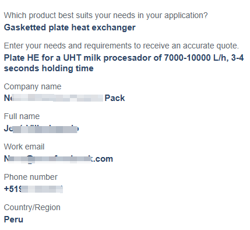Click the Company name label
Screen dimensions: 250x230
pyautogui.click(x=33, y=86)
